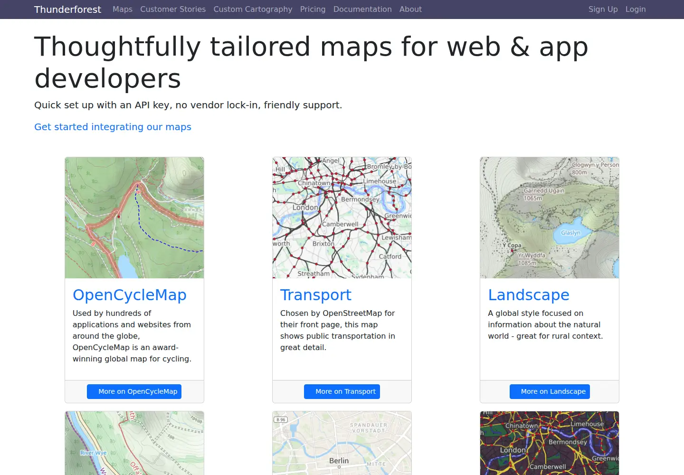
Task: Click the OpenCycleMap card title
Action: point(129,295)
